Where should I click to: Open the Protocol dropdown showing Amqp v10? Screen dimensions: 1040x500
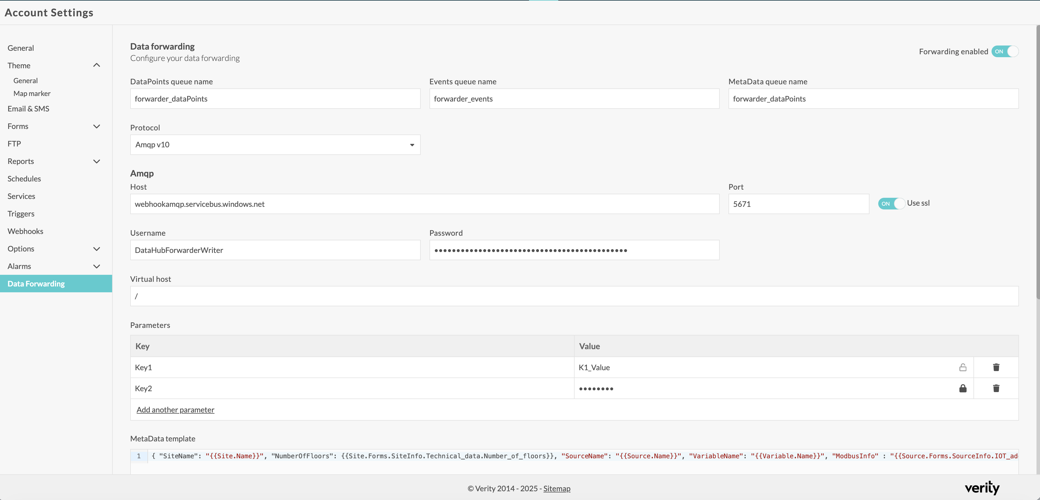tap(275, 145)
